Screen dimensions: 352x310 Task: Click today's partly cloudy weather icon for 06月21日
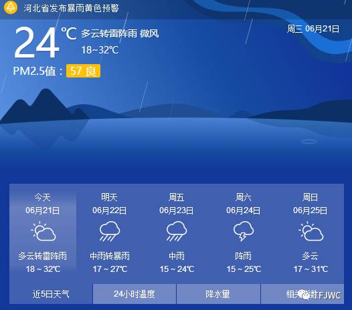tap(43, 231)
